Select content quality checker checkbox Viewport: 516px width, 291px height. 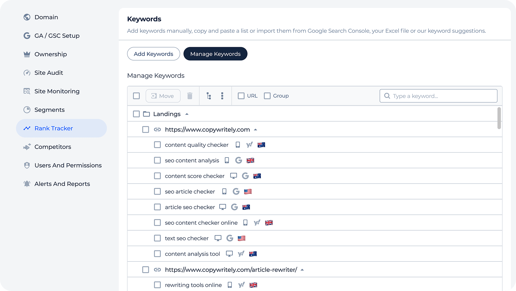tap(157, 145)
